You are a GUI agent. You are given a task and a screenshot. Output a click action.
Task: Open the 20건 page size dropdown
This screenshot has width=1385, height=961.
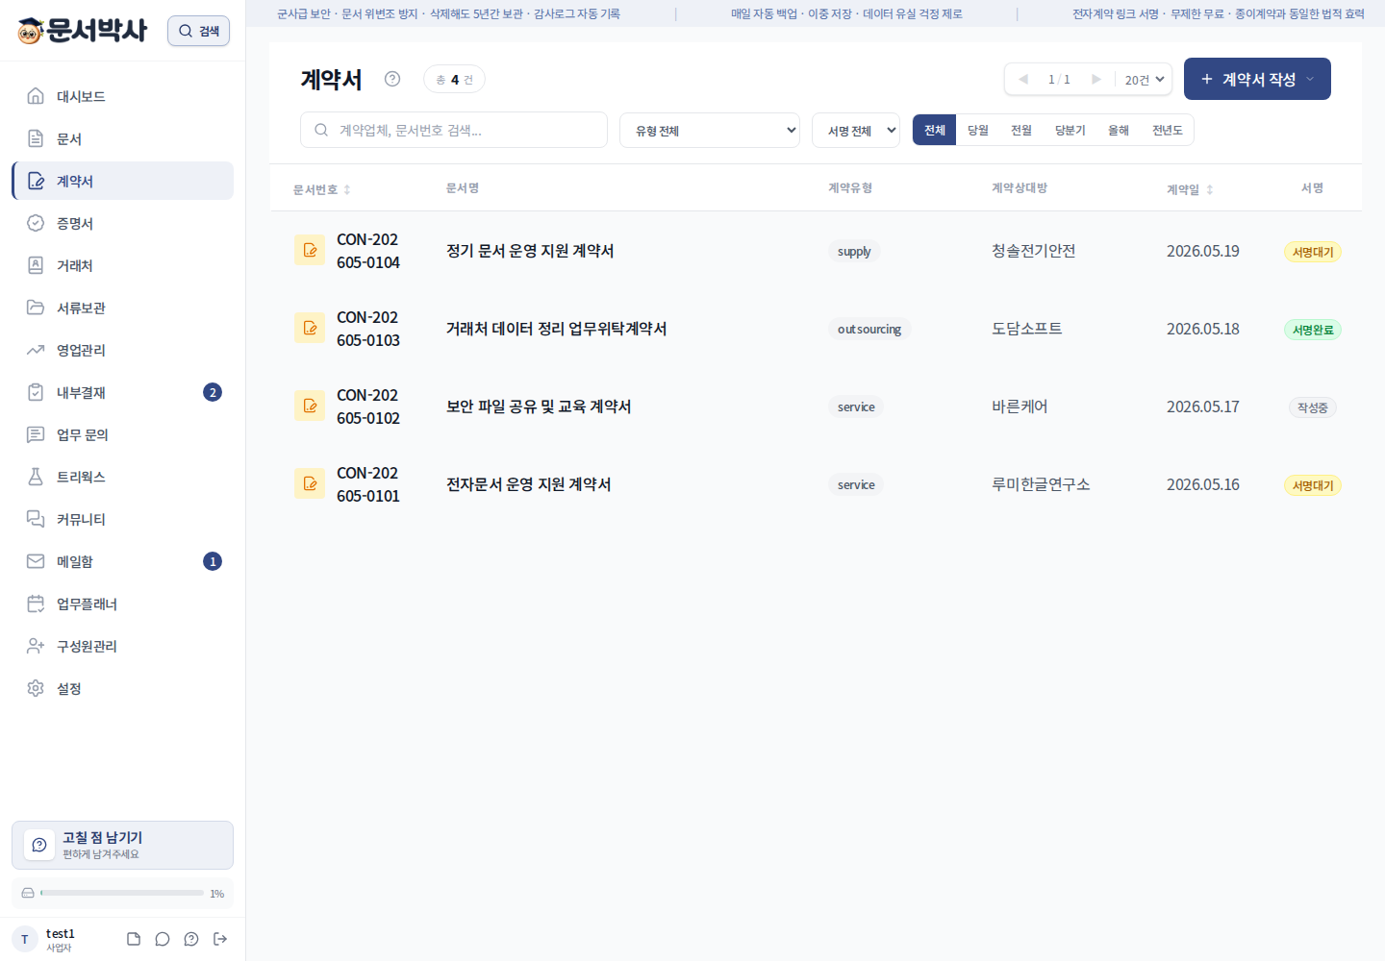1145,80
